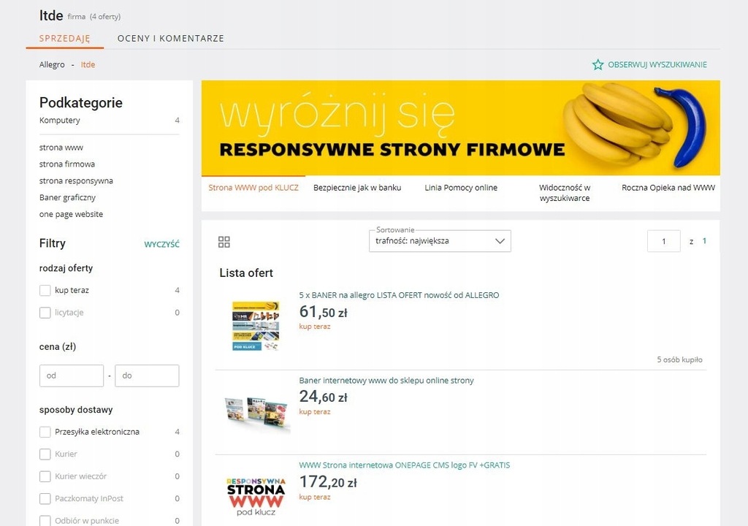Click 'Wyczyść' to clear filters
Viewport: 748px width, 526px height.
click(x=161, y=244)
